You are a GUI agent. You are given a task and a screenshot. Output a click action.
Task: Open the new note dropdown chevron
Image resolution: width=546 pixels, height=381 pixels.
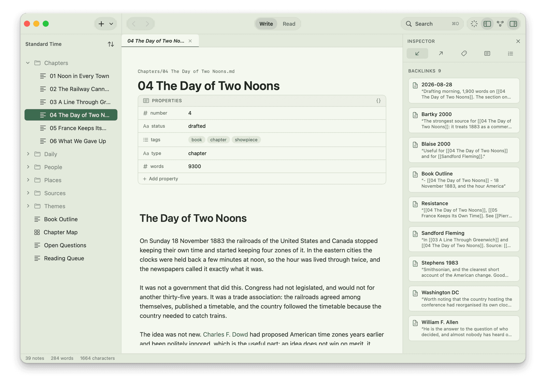pos(111,24)
